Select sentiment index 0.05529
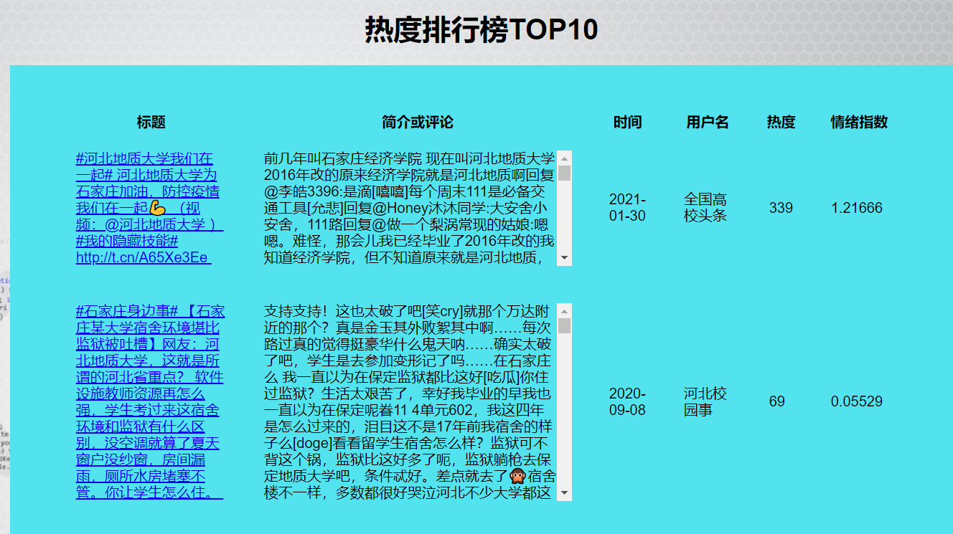This screenshot has width=953, height=534. click(x=857, y=401)
